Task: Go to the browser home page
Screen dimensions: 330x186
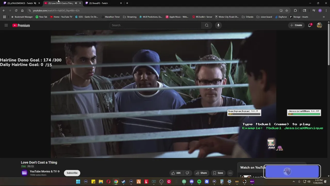Action: [x=22, y=11]
